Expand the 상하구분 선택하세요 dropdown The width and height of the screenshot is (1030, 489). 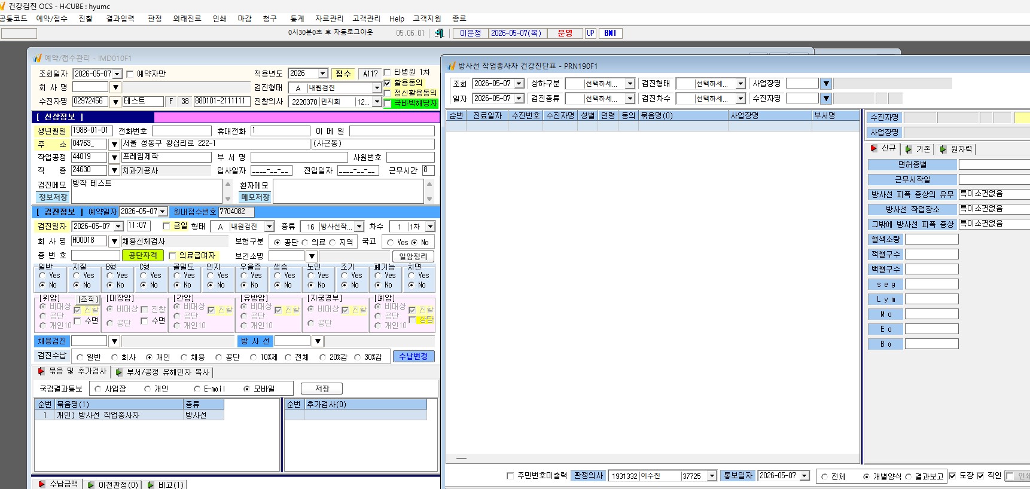(630, 84)
